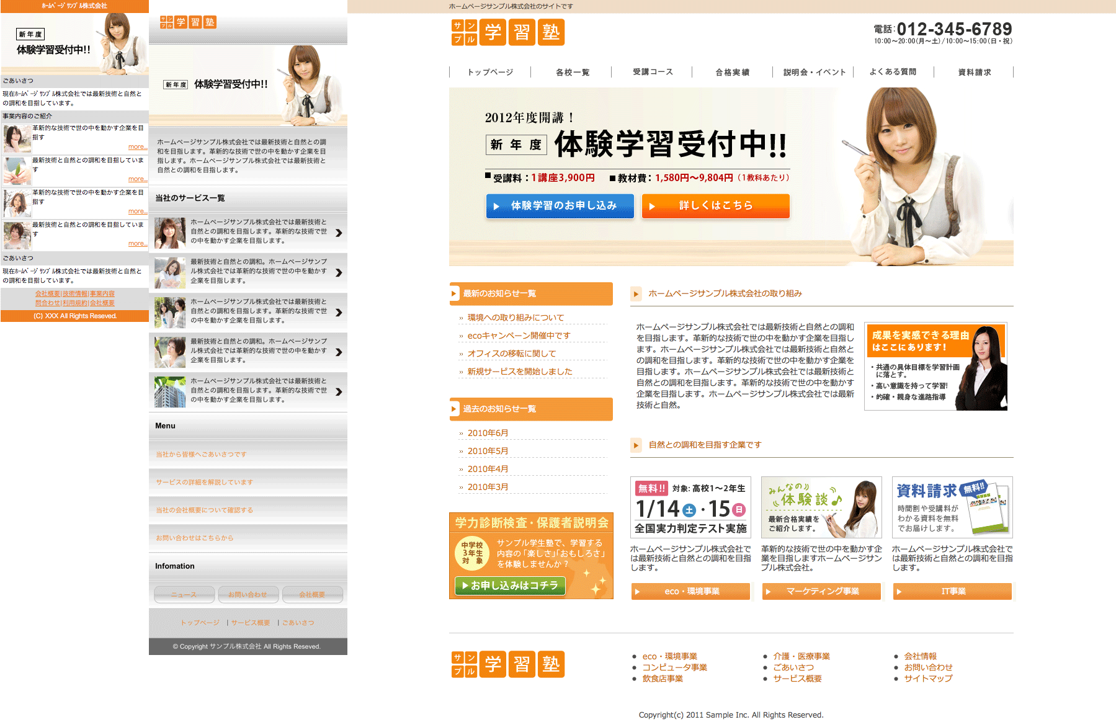This screenshot has height=722, width=1116.
Task: Click the chevron on the last service list row
Action: 339,392
